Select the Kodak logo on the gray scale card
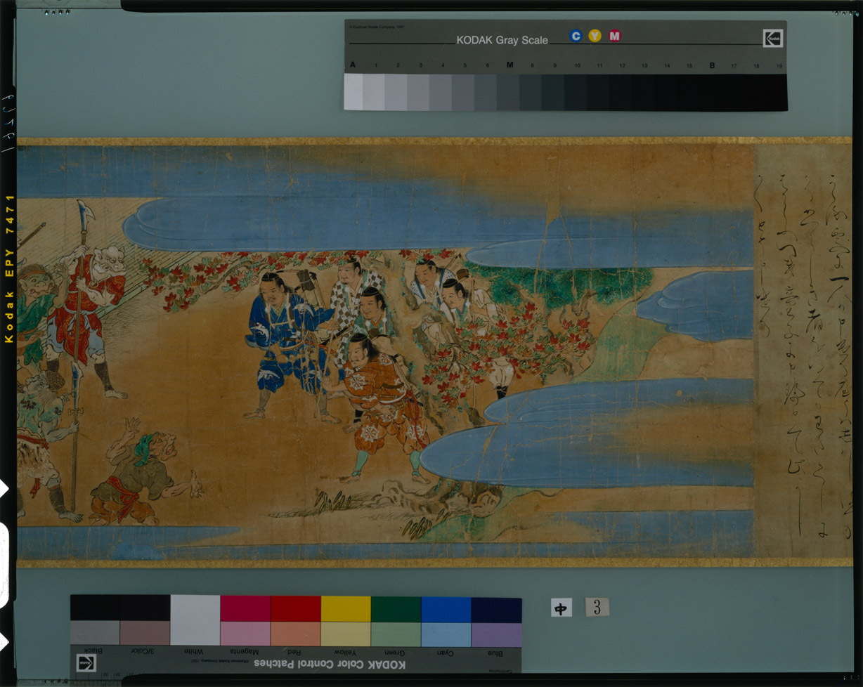 (x=773, y=38)
